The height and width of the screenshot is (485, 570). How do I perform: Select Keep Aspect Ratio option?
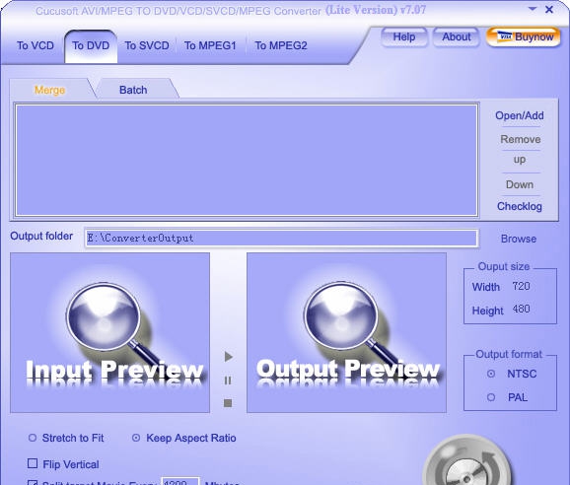[136, 438]
